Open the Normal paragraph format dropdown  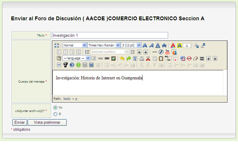(75, 45)
